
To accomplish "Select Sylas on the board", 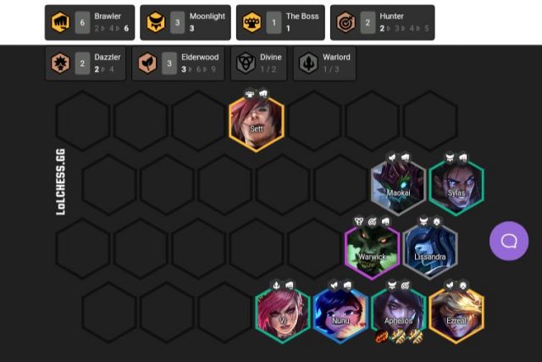I will point(456,187).
